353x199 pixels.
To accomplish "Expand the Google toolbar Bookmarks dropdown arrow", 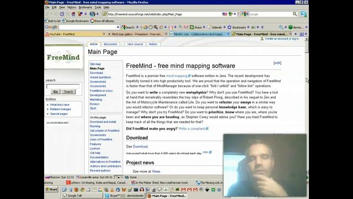I will 248,27.
